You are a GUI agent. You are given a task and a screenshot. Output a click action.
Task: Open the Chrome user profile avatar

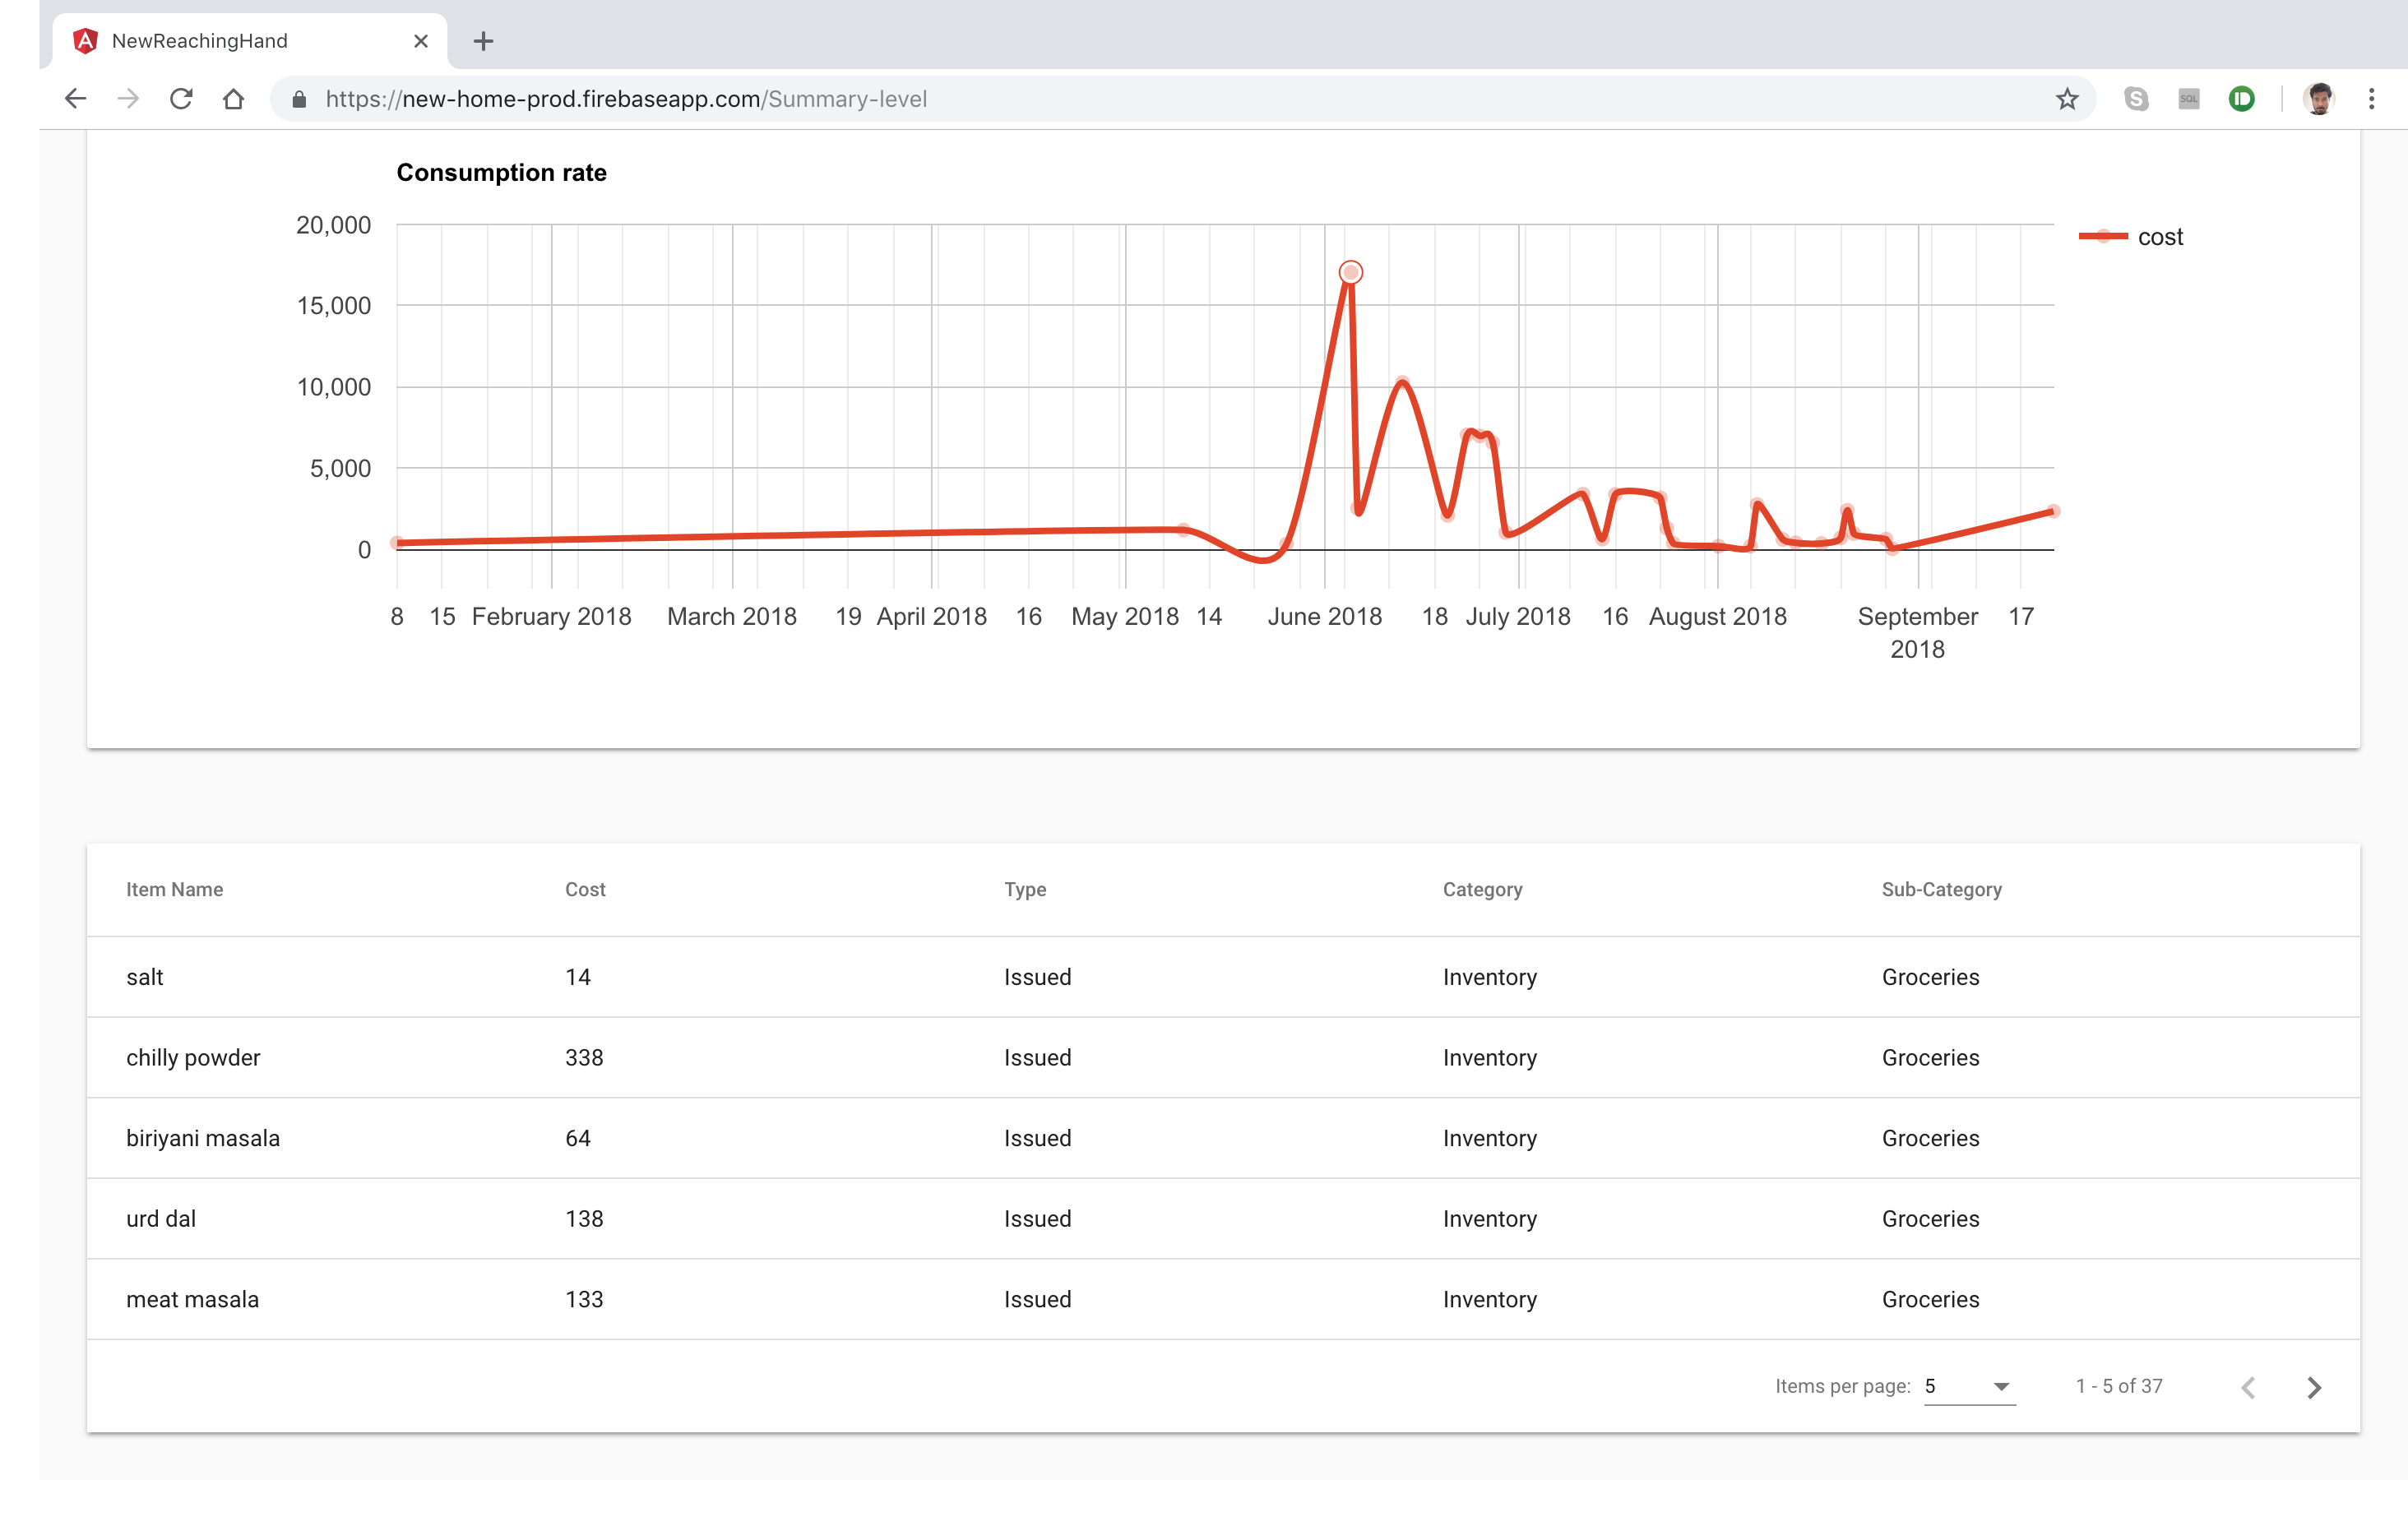2319,98
